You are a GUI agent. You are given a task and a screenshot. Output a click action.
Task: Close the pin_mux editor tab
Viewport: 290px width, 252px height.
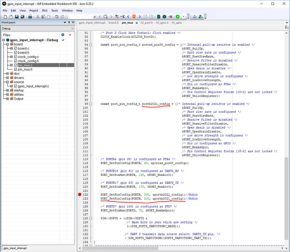[137, 23]
